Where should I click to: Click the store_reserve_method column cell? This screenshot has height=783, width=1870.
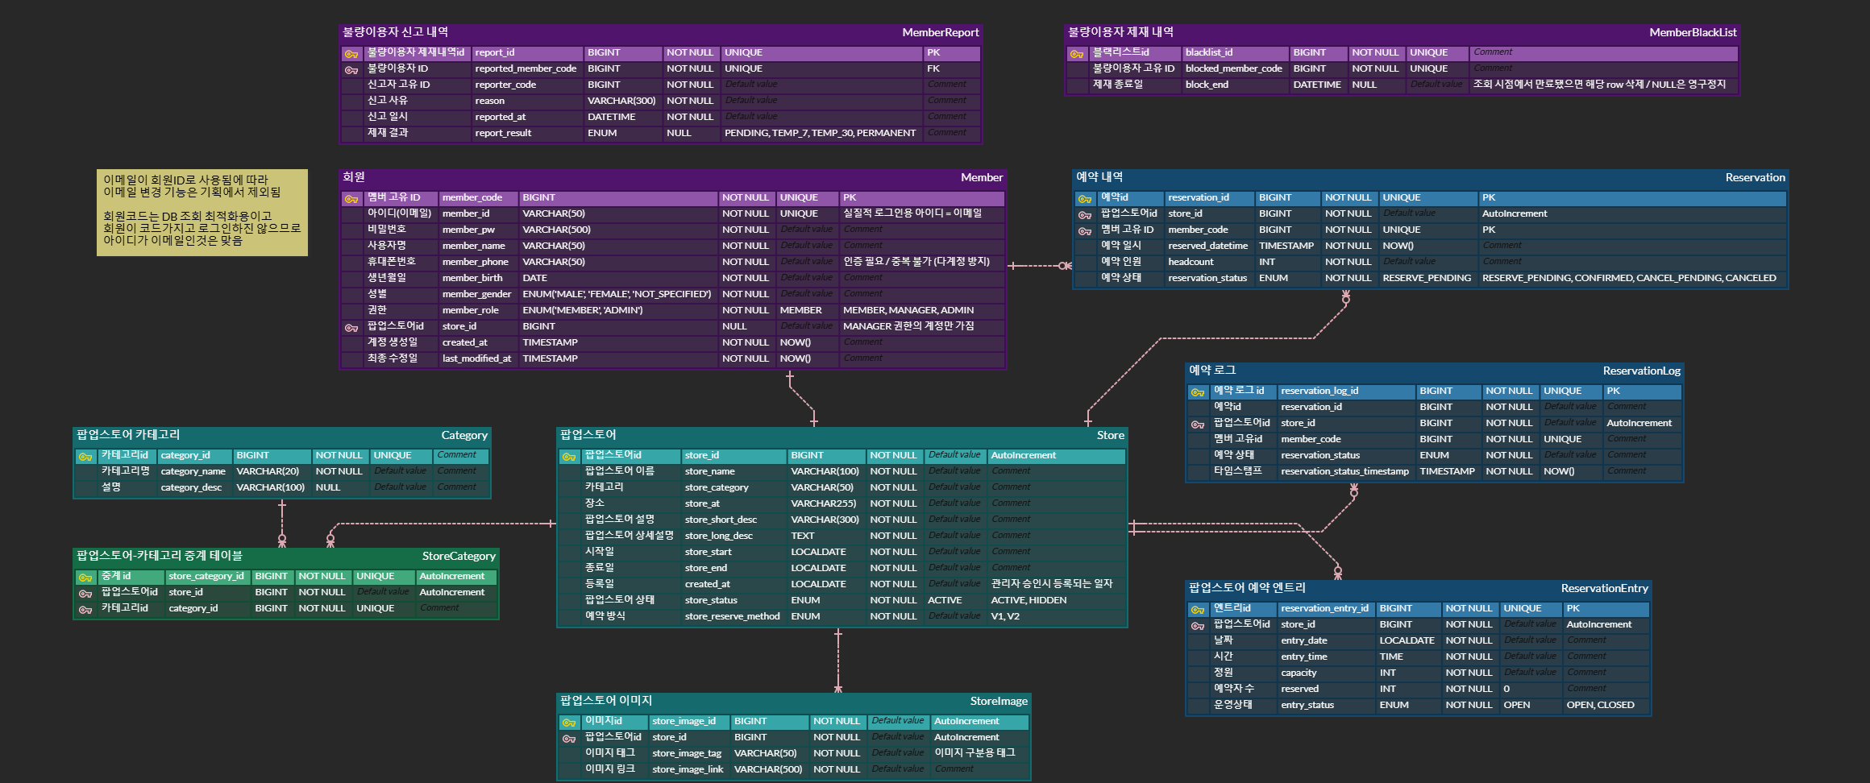pyautogui.click(x=733, y=616)
